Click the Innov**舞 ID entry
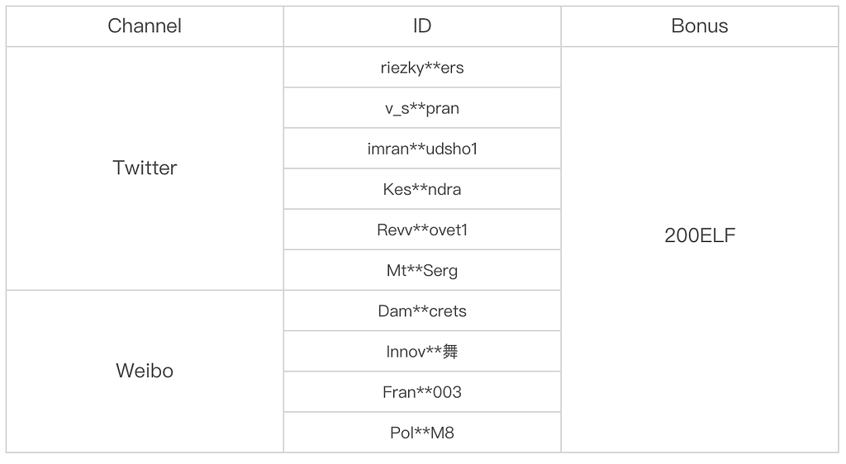Image resolution: width=846 pixels, height=464 pixels. pos(422,352)
